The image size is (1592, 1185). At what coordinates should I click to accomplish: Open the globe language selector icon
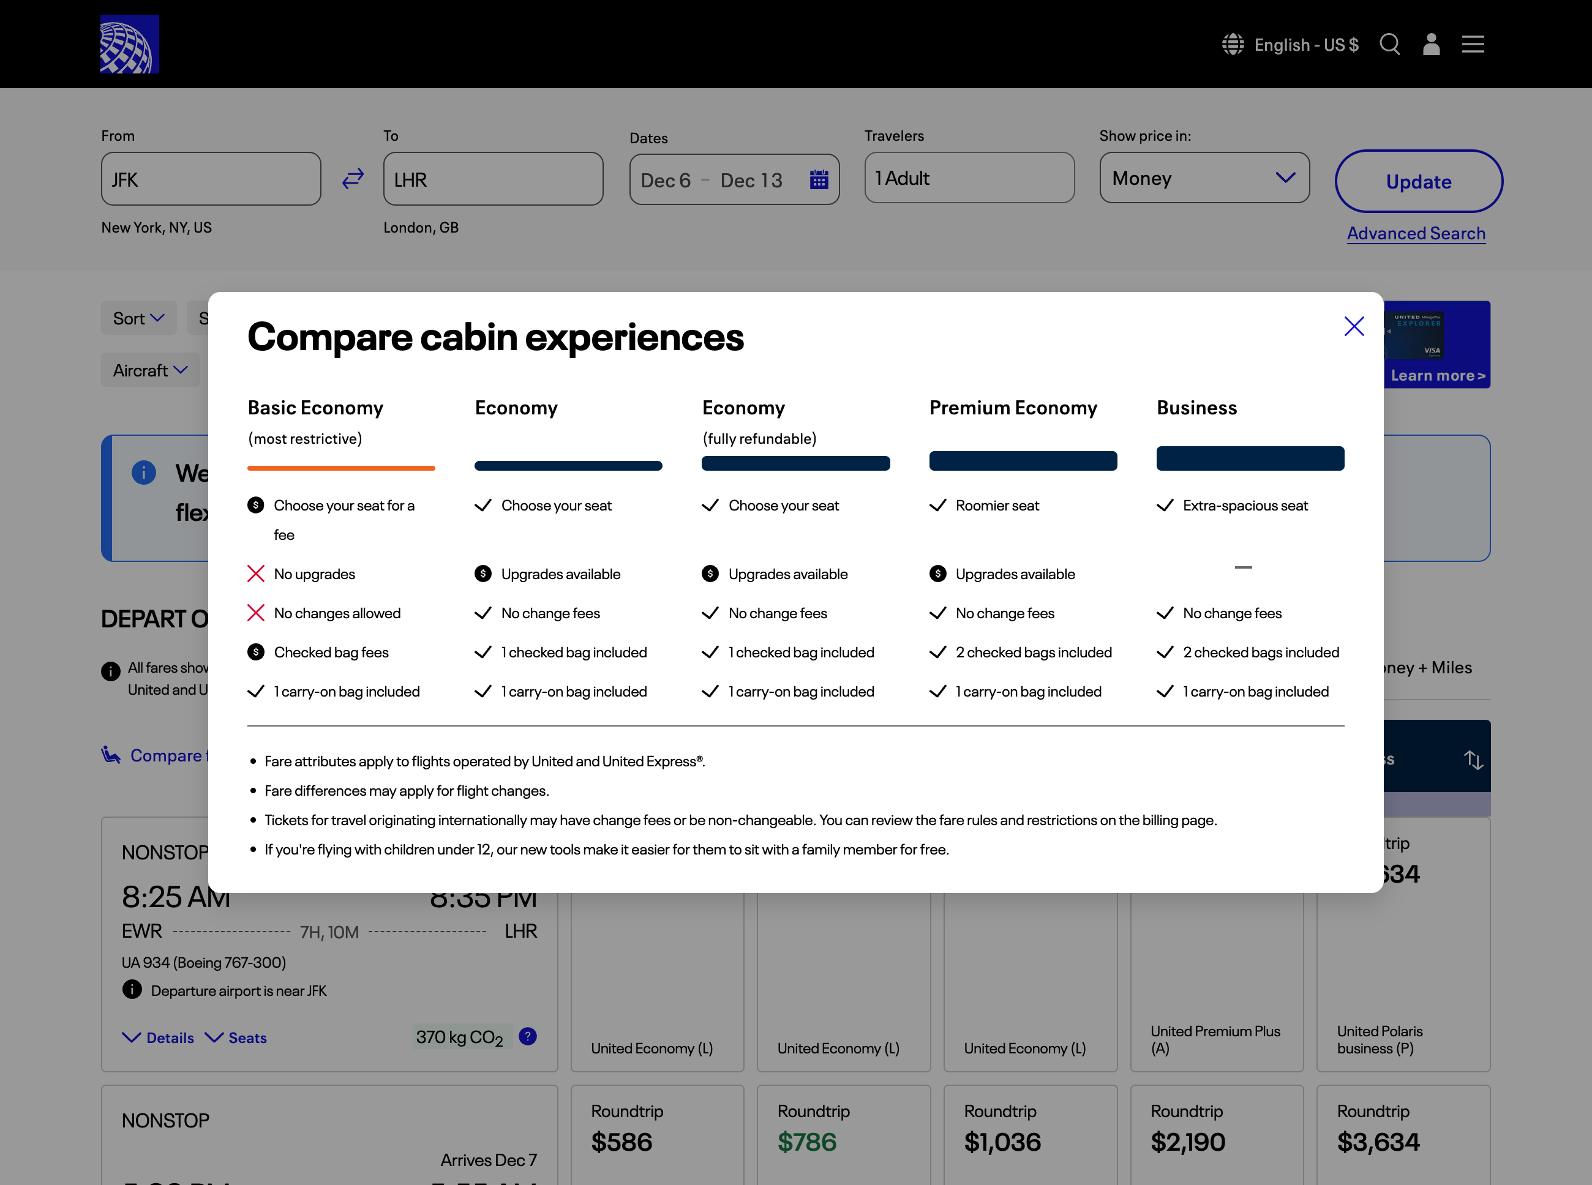1232,43
